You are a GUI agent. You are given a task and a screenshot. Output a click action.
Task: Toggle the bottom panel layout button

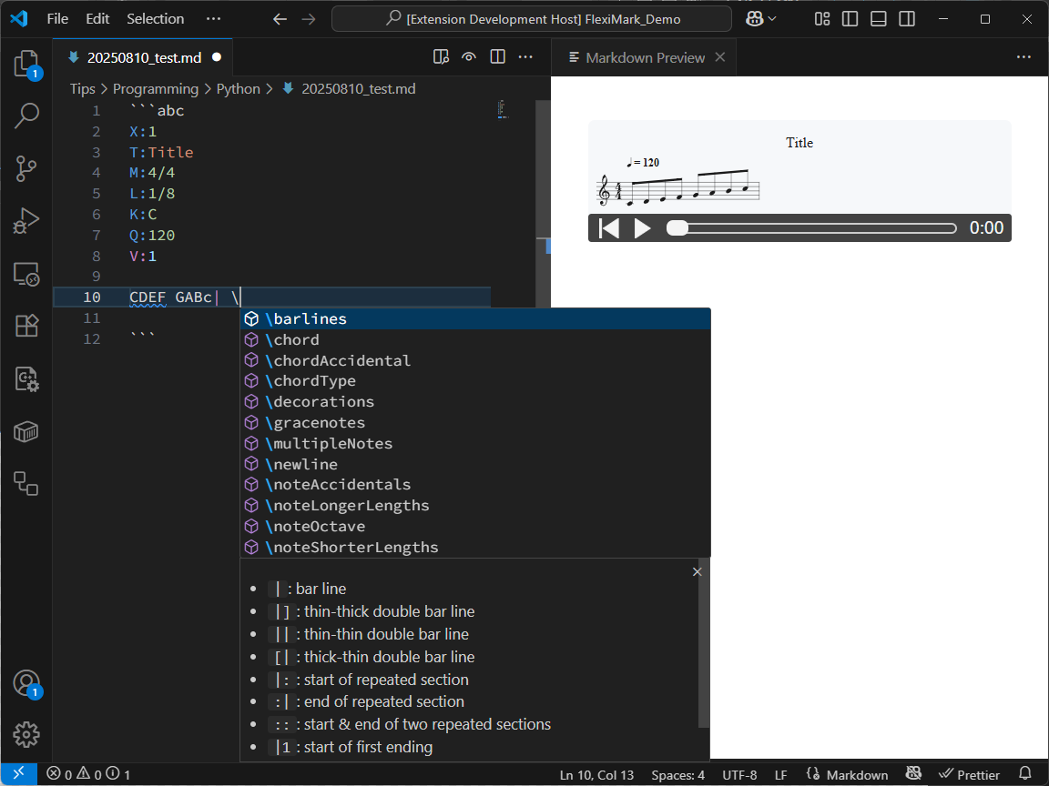point(878,19)
